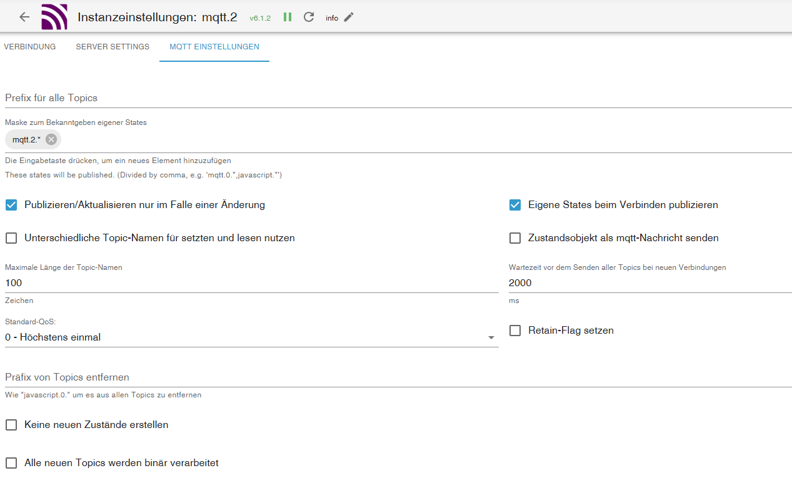Focus the Maximale Länge der Topic-Namen field
Viewport: 792px width, 483px height.
[252, 283]
